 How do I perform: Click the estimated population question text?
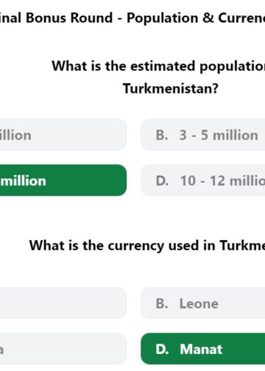pyautogui.click(x=158, y=77)
